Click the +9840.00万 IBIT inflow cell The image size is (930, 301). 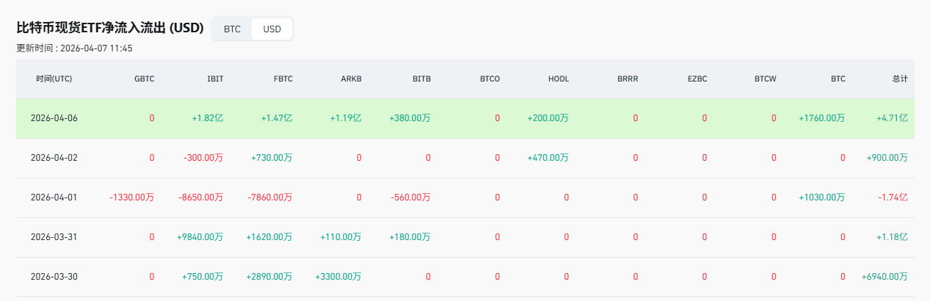pos(200,237)
